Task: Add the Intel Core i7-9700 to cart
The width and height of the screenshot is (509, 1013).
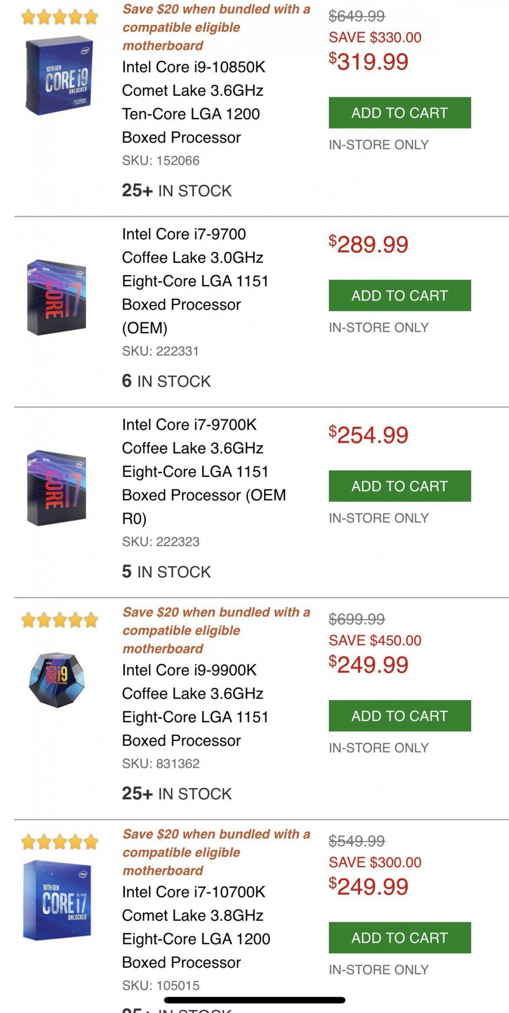Action: [399, 295]
